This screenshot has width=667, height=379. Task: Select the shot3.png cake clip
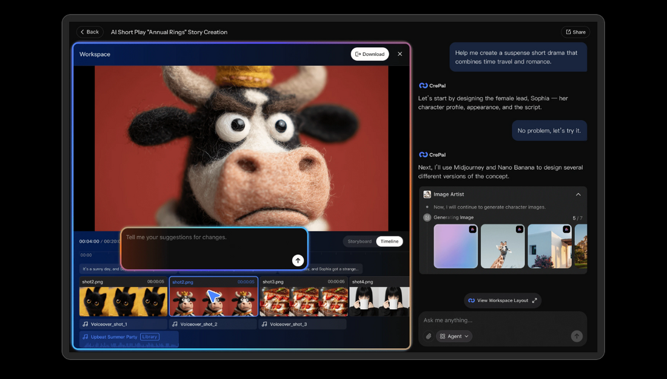click(x=304, y=297)
